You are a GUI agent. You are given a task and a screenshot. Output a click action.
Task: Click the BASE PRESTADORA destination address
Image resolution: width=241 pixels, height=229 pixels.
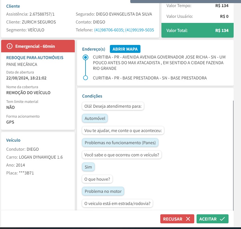point(150,78)
